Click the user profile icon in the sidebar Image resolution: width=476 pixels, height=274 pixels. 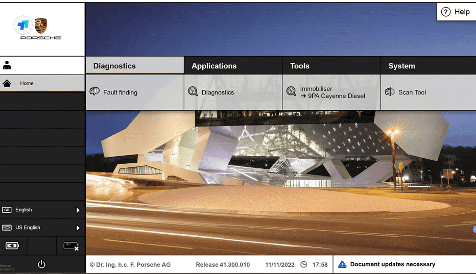pos(7,65)
